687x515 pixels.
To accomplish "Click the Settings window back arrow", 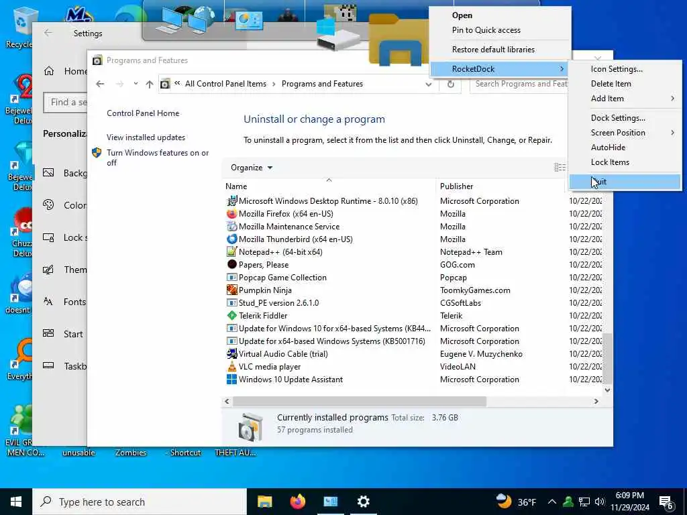I will coord(48,33).
